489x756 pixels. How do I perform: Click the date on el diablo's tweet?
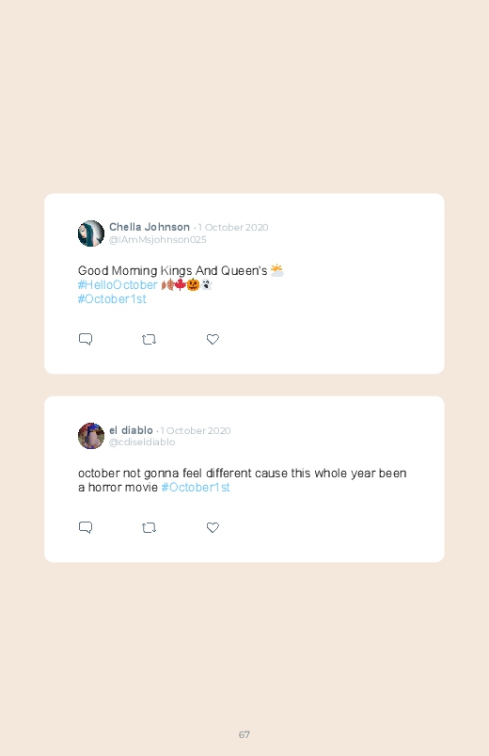point(196,430)
